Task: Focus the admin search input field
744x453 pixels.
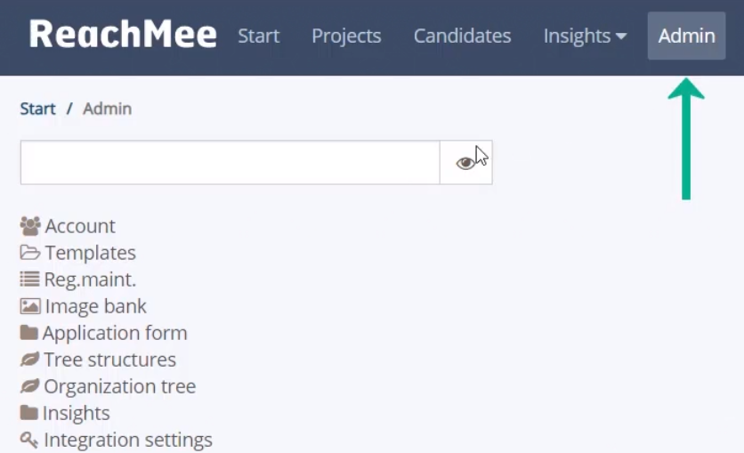Action: (x=230, y=162)
